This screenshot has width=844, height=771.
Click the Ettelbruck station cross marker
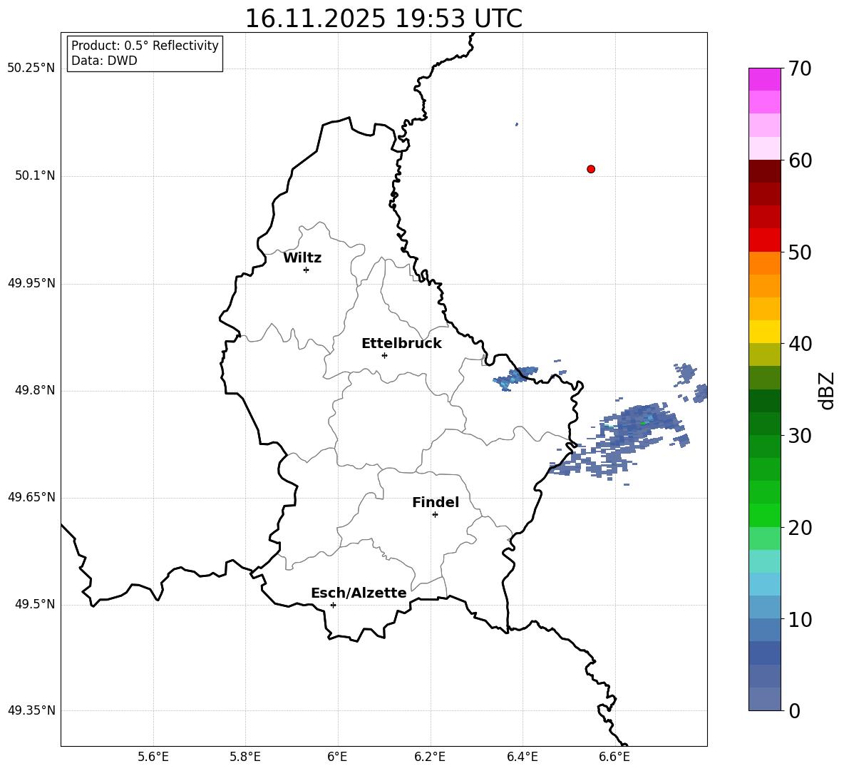(384, 355)
